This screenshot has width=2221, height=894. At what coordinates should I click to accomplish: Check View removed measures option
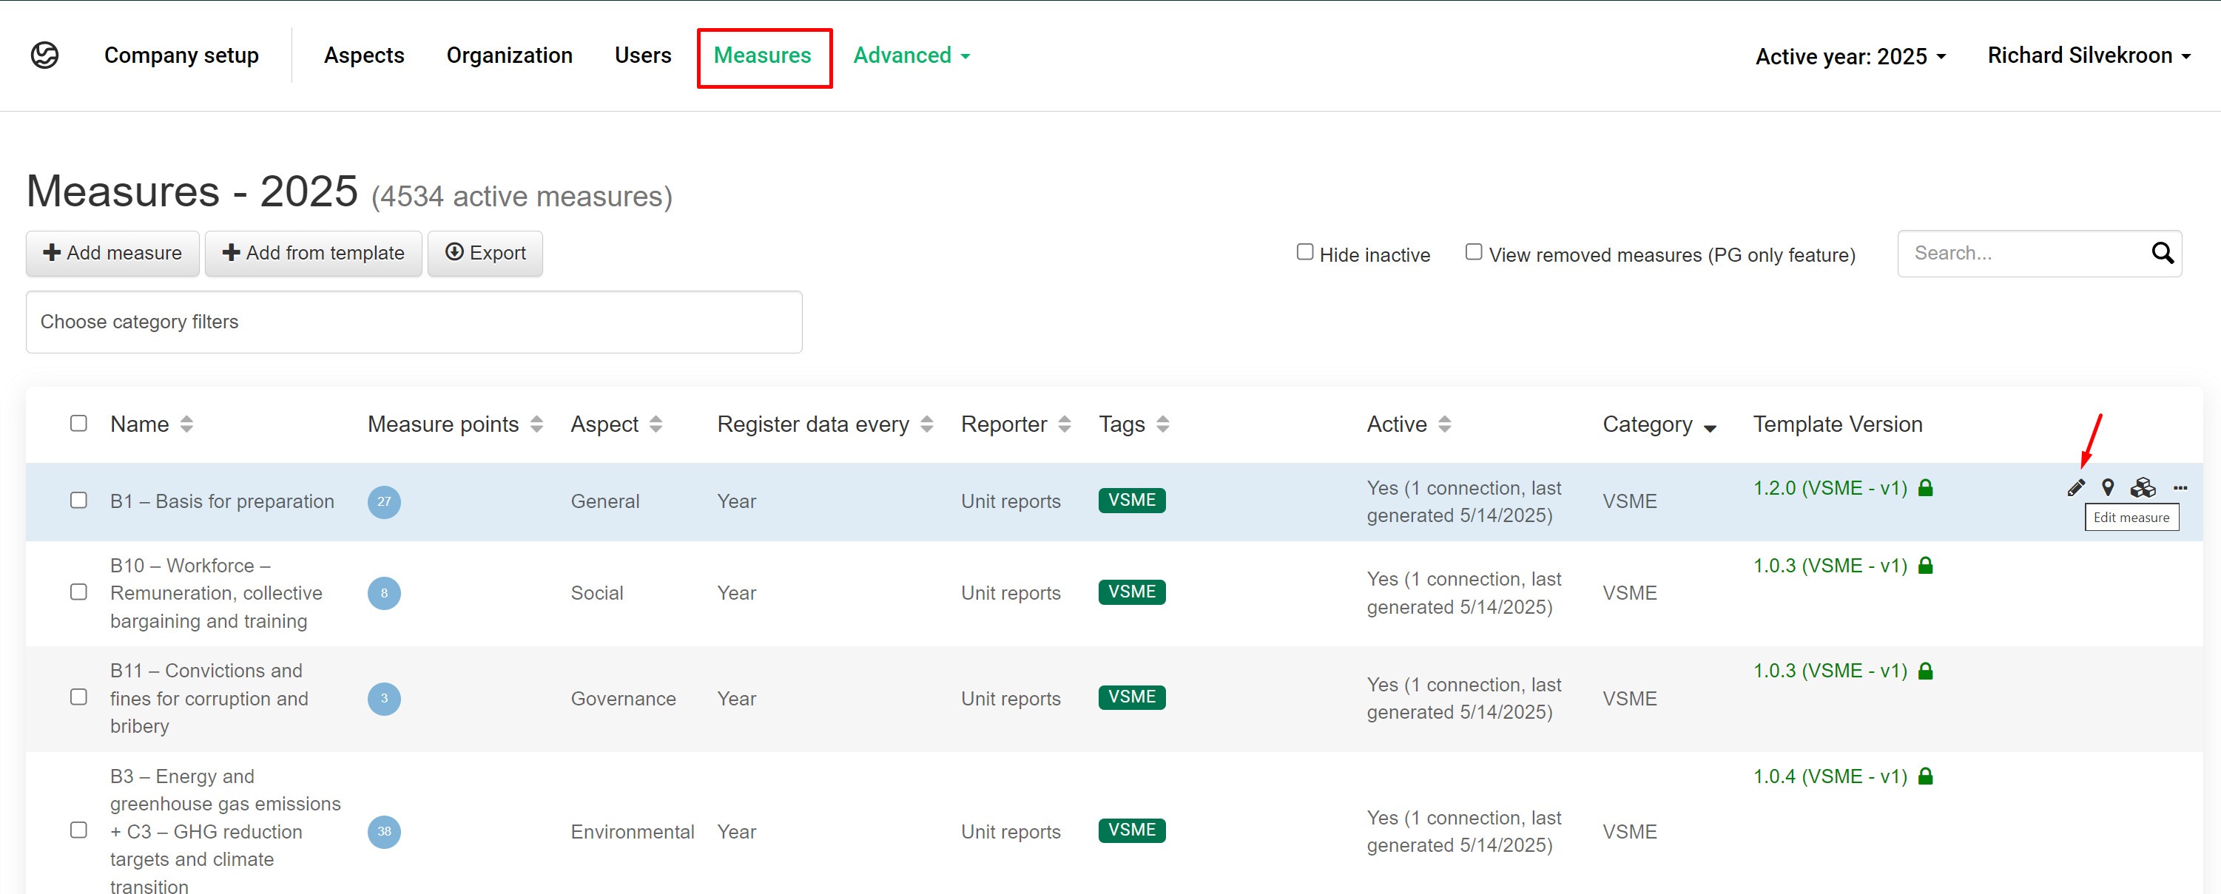pos(1474,253)
